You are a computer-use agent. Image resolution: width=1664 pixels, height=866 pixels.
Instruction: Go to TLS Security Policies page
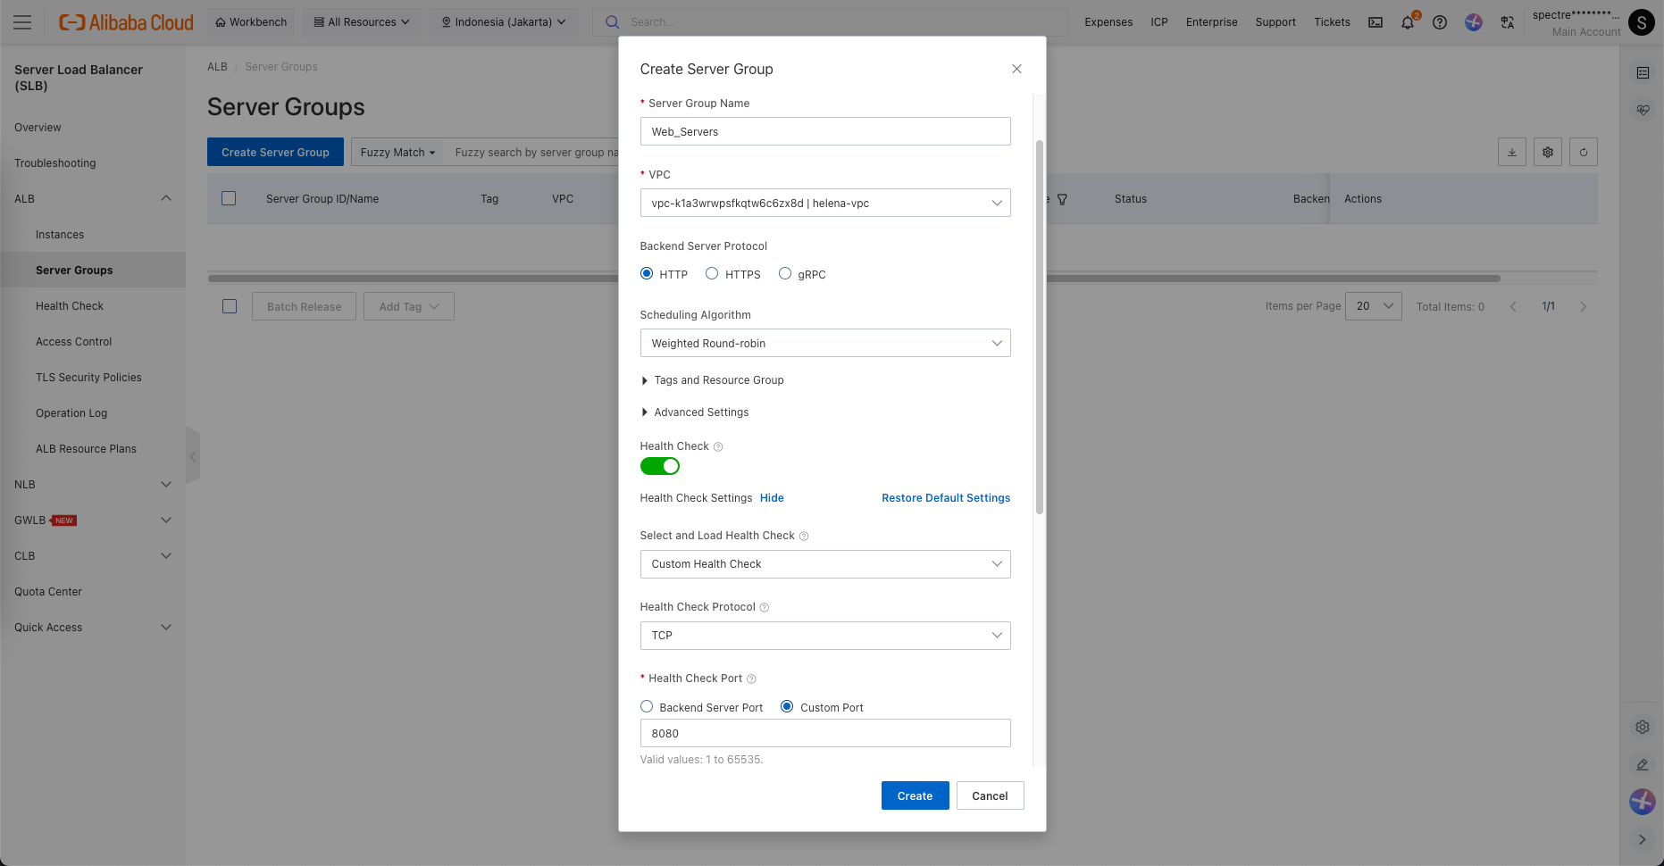[x=88, y=378]
